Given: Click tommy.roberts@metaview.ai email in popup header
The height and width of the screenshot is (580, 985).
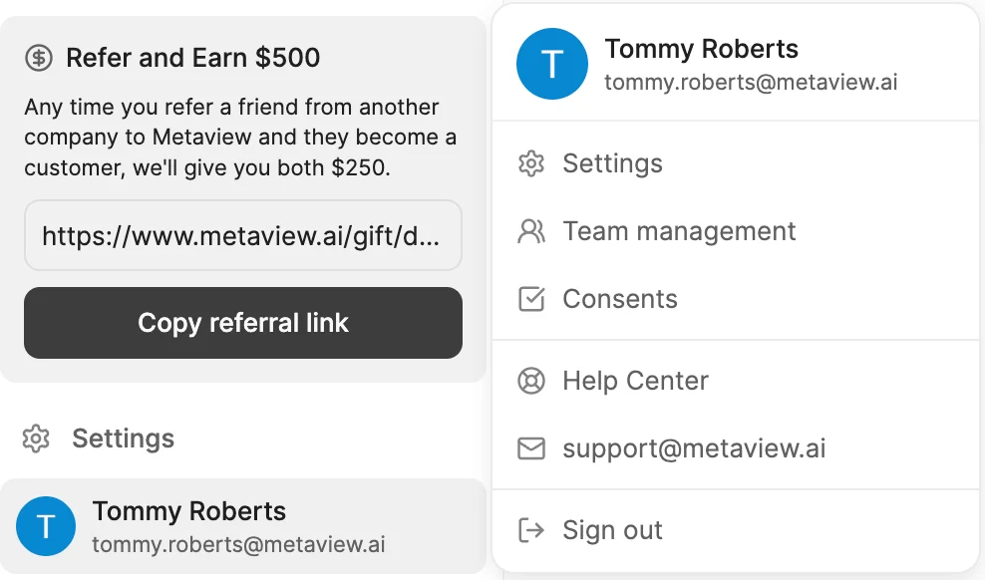Looking at the screenshot, I should pos(751,83).
